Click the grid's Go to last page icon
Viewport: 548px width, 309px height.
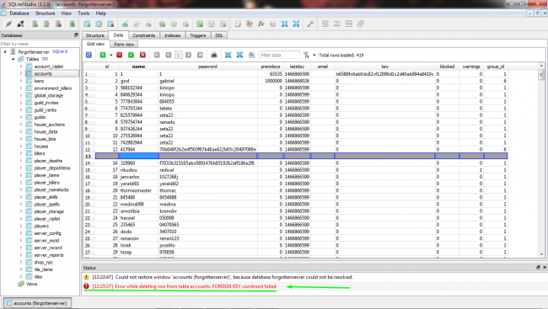(200, 55)
